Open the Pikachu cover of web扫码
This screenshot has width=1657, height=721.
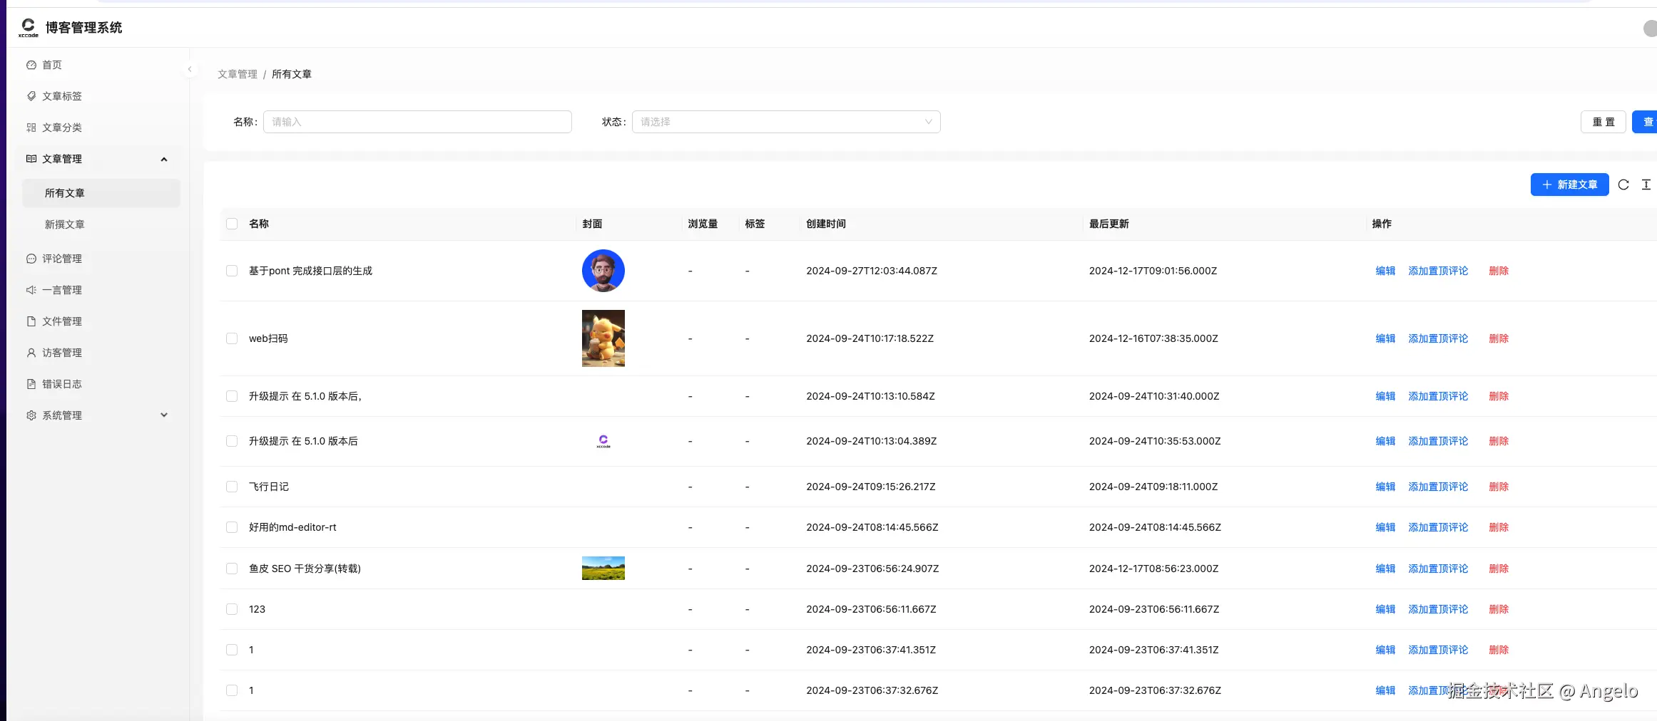pos(603,338)
